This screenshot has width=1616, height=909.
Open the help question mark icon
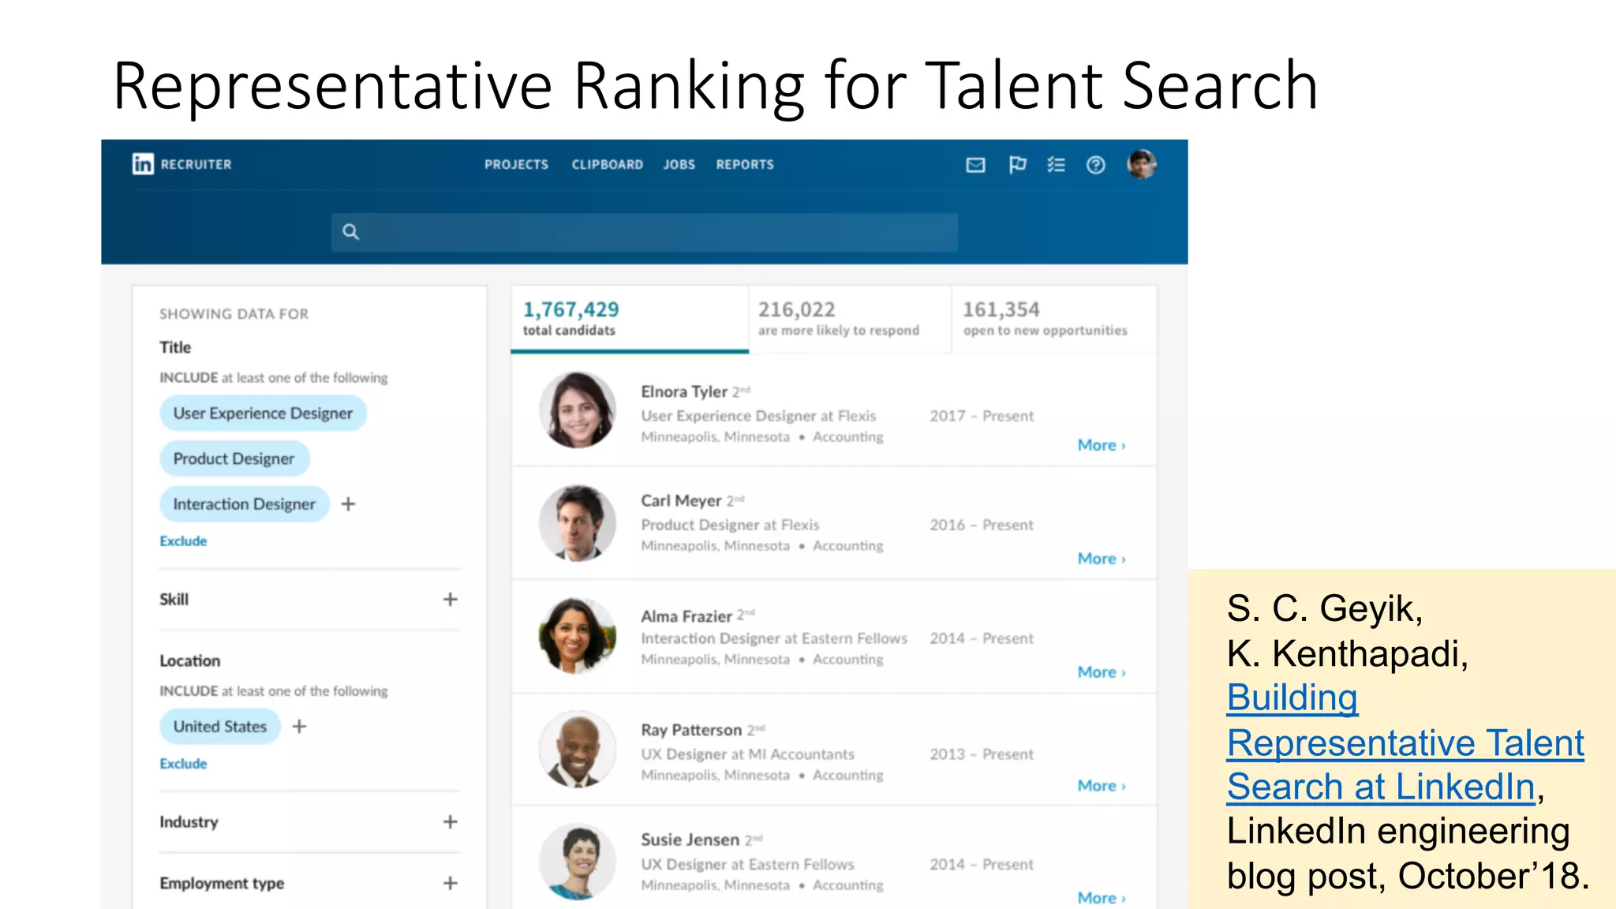coord(1095,165)
